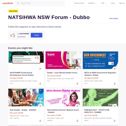Heart the Kinesiology Touch for Health event

115,106
